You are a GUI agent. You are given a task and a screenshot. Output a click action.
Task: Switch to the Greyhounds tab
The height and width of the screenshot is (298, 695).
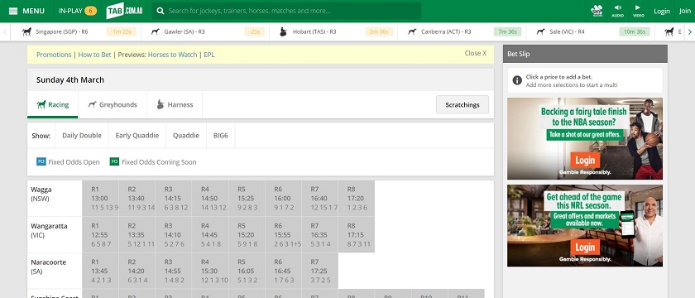point(113,104)
